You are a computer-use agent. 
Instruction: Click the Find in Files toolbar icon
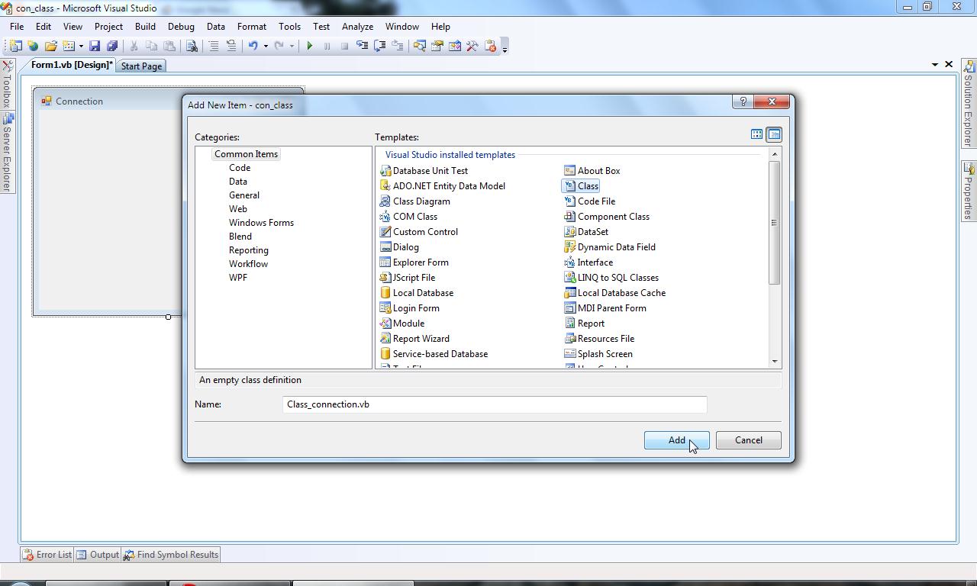click(x=192, y=46)
